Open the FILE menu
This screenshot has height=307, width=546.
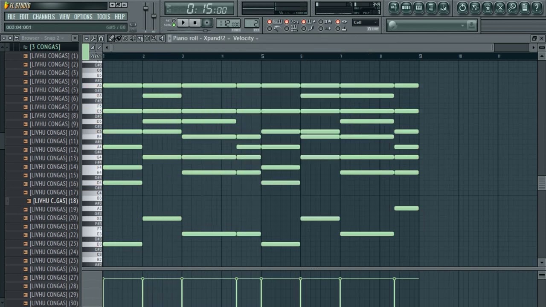pyautogui.click(x=12, y=17)
